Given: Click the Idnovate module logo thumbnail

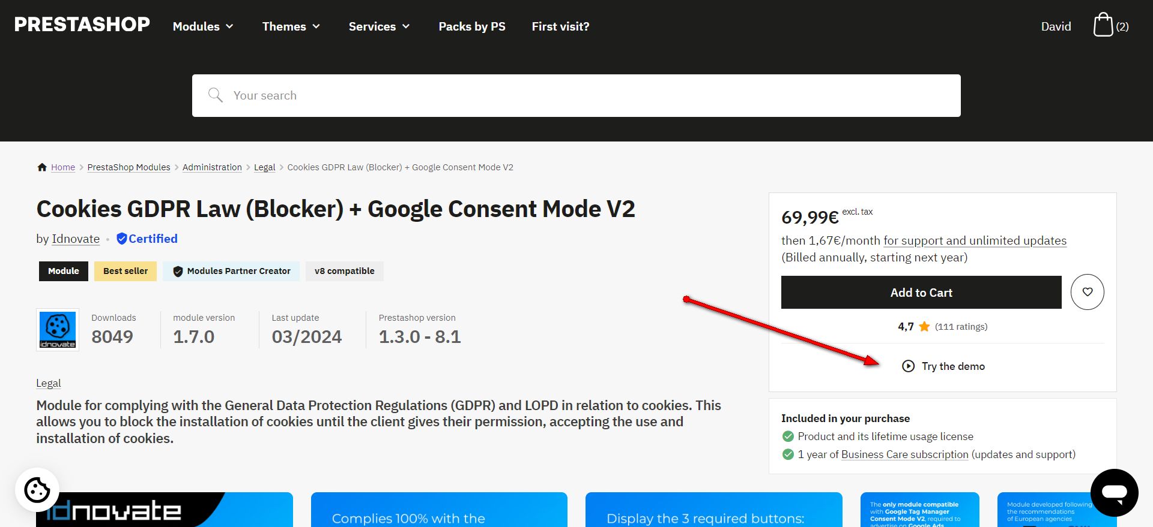Looking at the screenshot, I should click(58, 329).
